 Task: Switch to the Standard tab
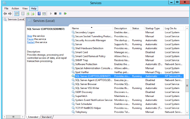(x=47, y=117)
